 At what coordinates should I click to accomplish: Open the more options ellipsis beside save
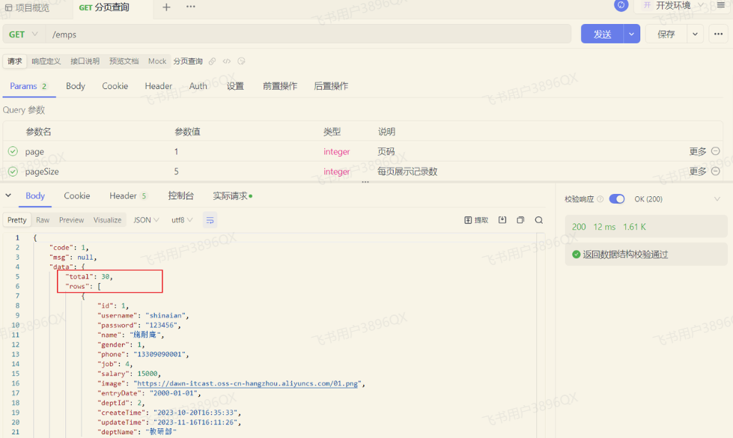(719, 34)
